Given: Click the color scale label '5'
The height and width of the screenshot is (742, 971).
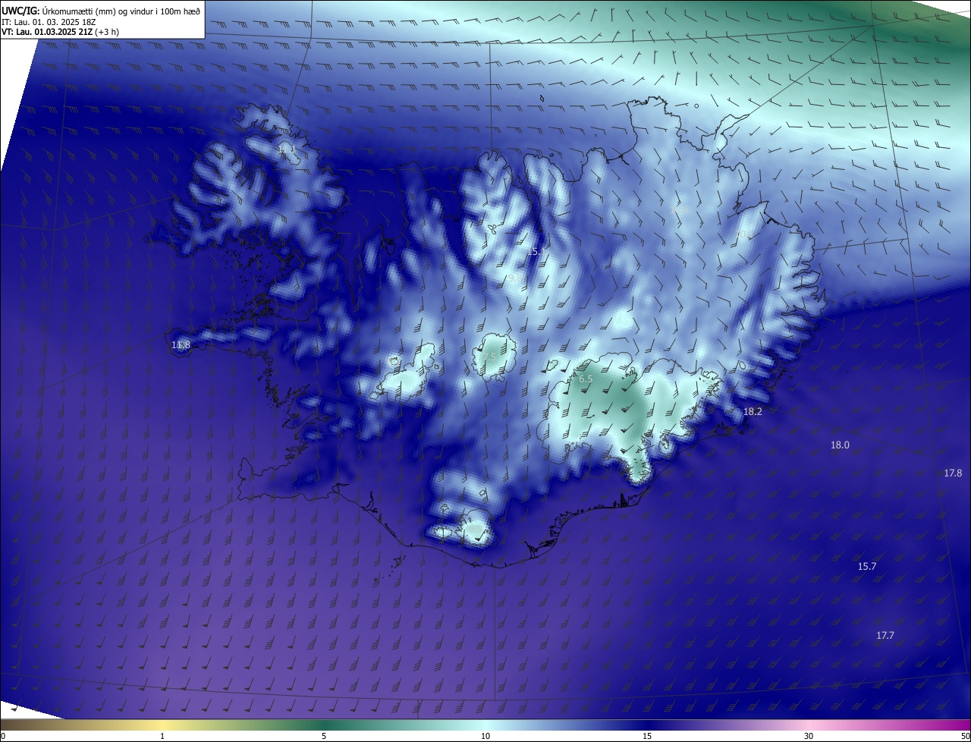Looking at the screenshot, I should (324, 736).
